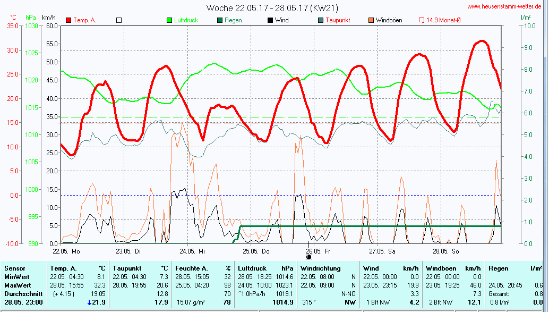Screen dimensions: 549x312
Task: Click the orange Windböen legend square
Action: coord(371,20)
